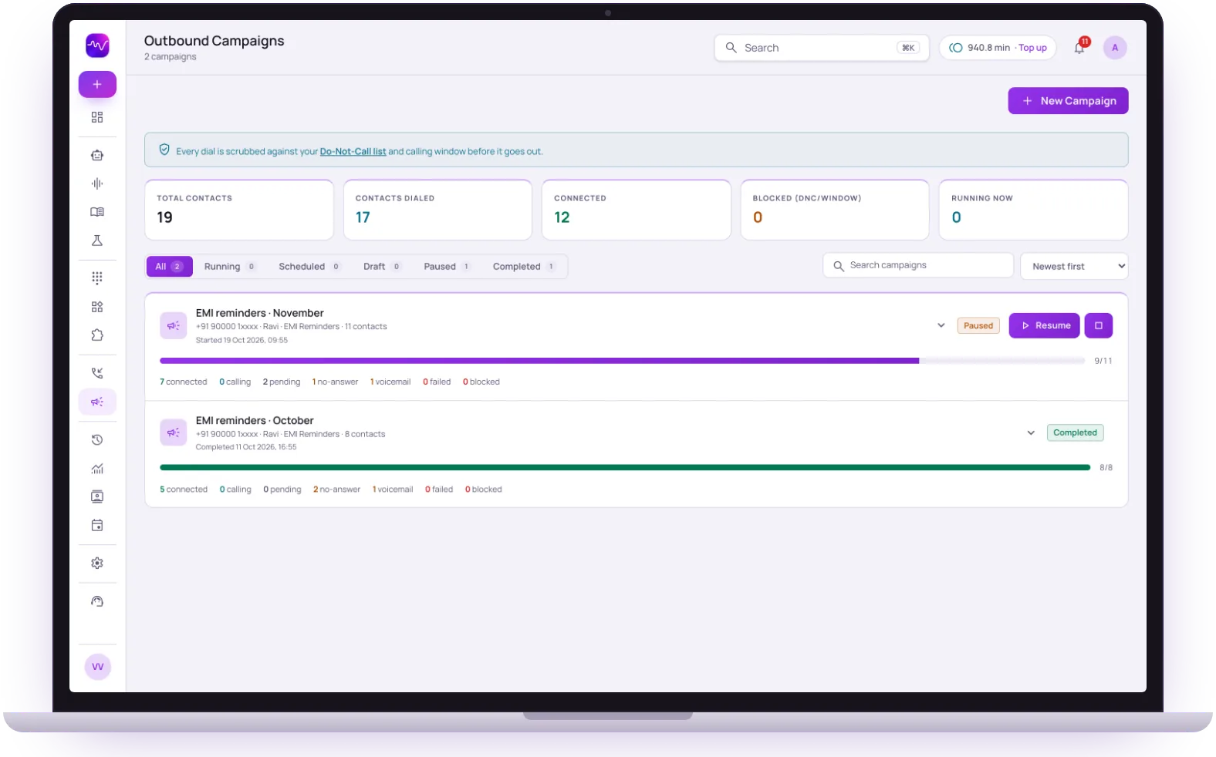The image size is (1216, 757).
Task: Click the Wavy app logo
Action: point(97,46)
